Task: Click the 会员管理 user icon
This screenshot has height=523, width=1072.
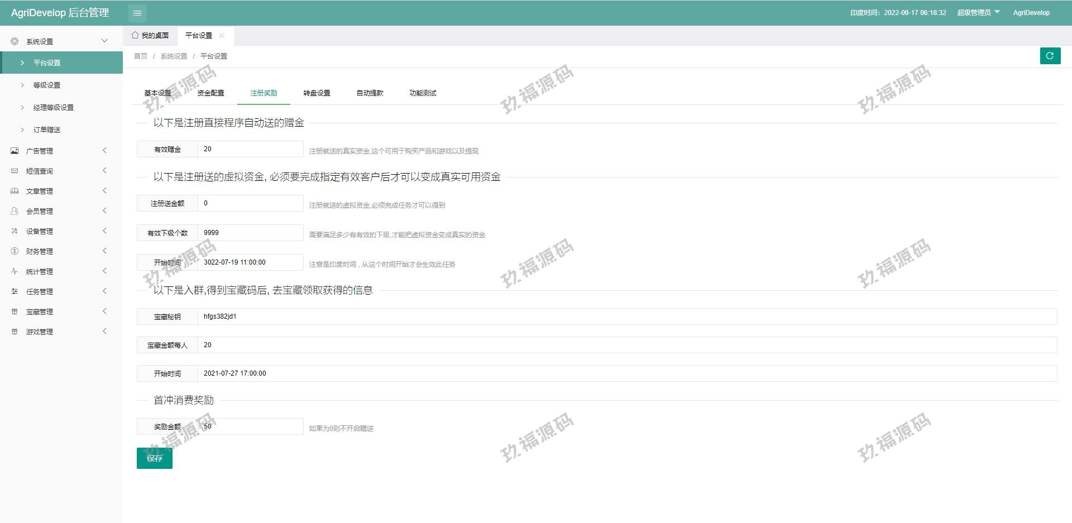Action: [15, 211]
